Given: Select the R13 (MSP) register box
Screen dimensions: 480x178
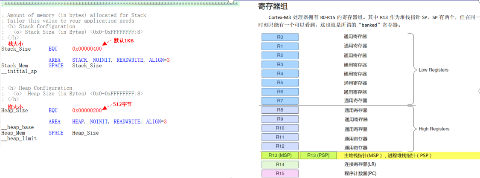Looking at the screenshot, I should 280,155.
